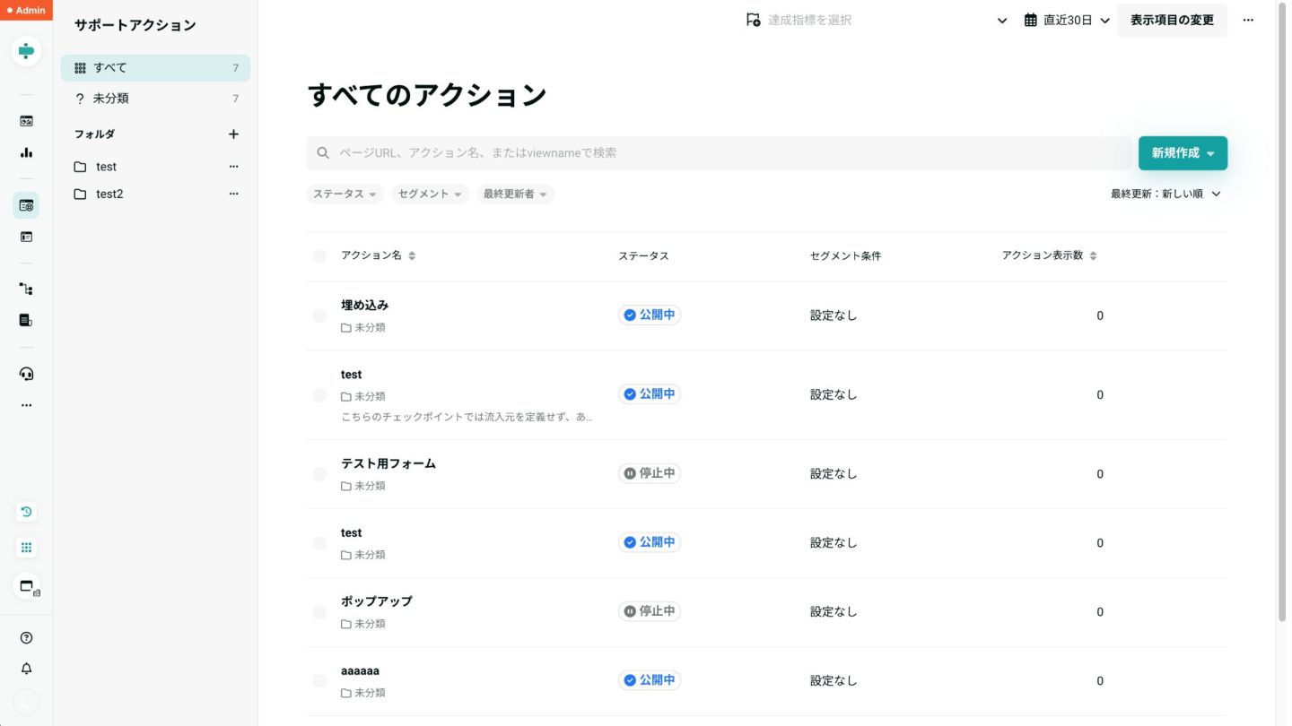Image resolution: width=1292 pixels, height=726 pixels.
Task: Add a new folder with plus icon
Action: click(233, 134)
